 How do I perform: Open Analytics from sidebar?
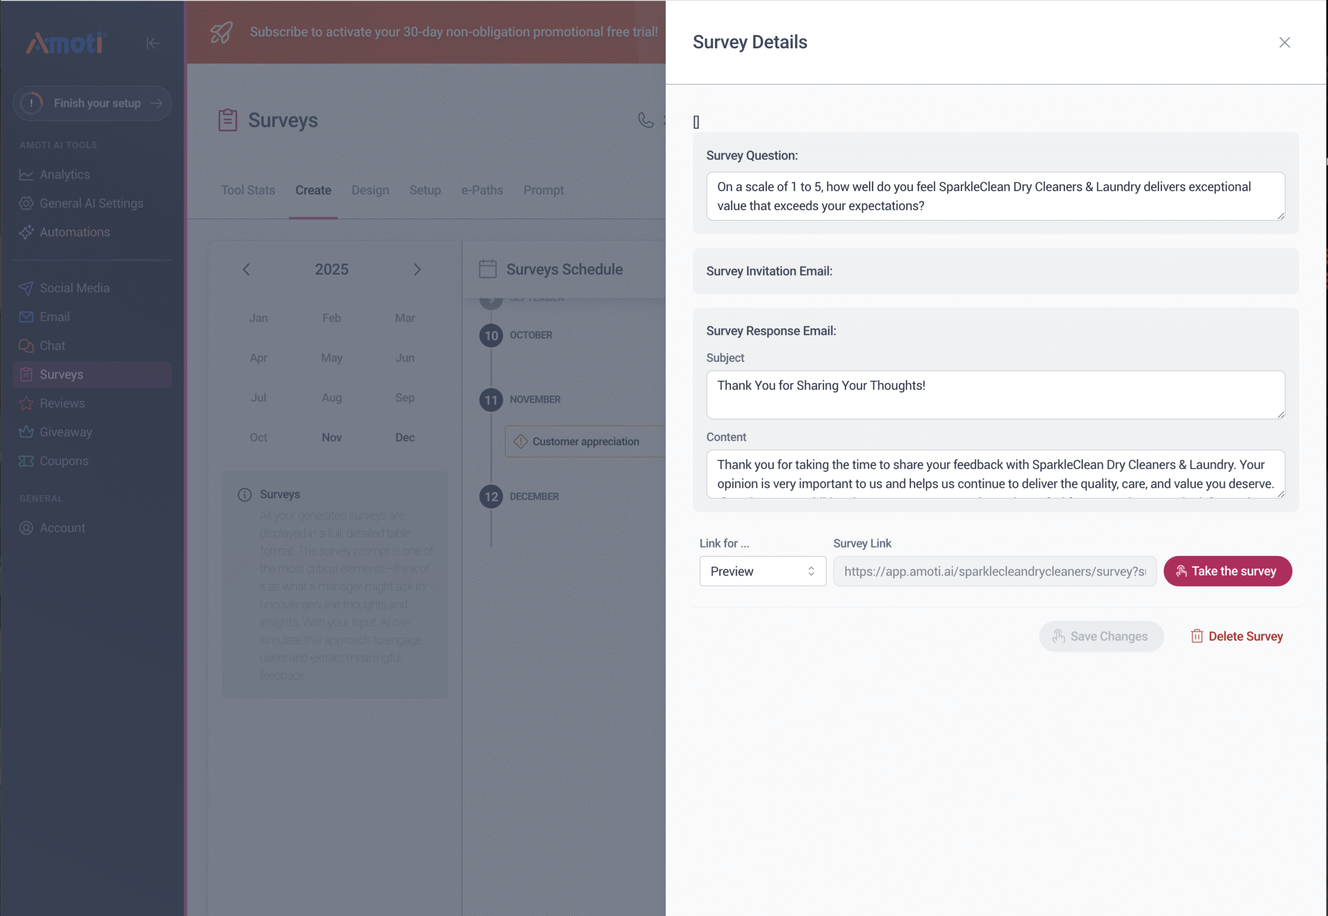[x=64, y=174]
